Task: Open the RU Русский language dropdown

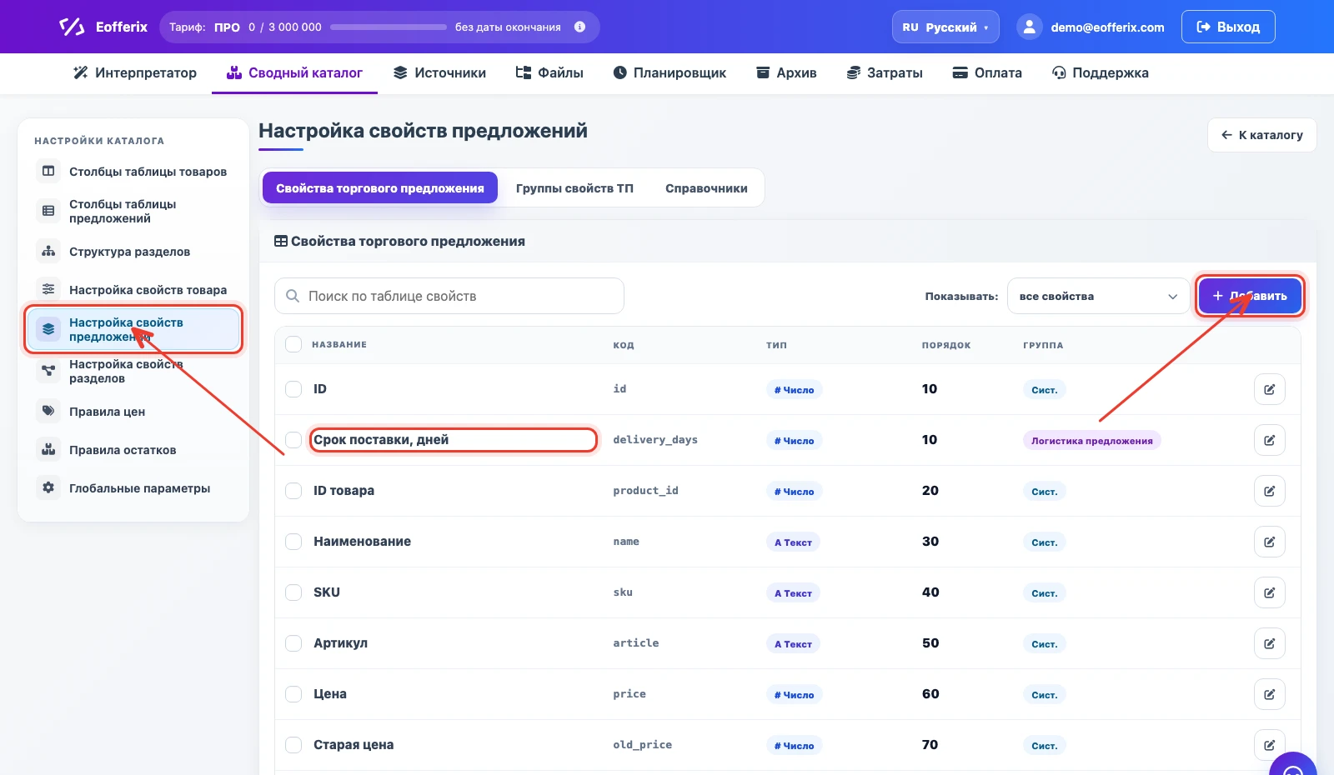Action: pos(945,27)
